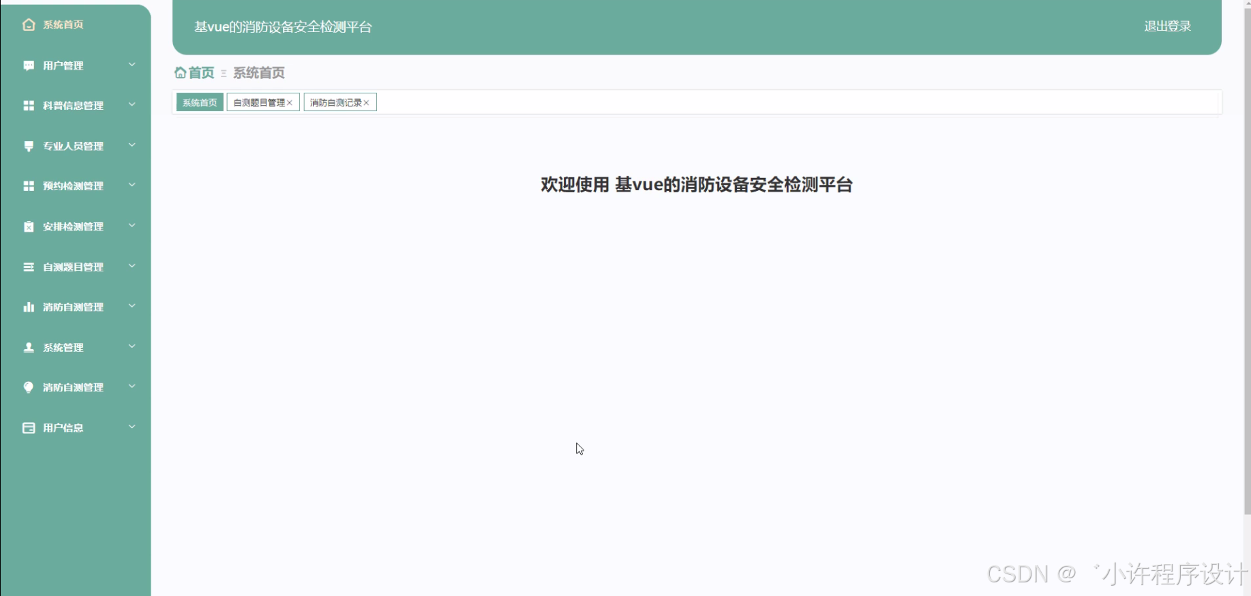Screen dimensions: 1251x596
Task: Click the vertical scrollbar on the right edge
Action: (x=1247, y=259)
